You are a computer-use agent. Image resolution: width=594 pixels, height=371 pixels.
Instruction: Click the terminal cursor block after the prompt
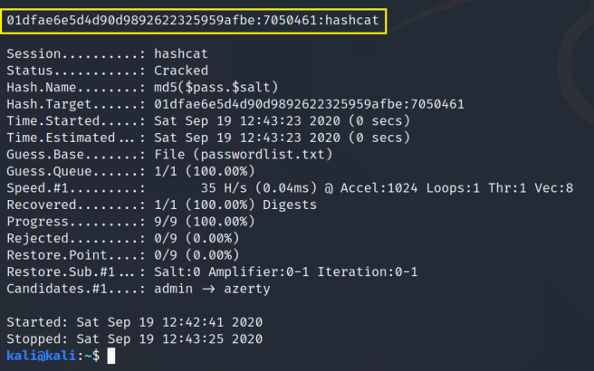click(110, 357)
